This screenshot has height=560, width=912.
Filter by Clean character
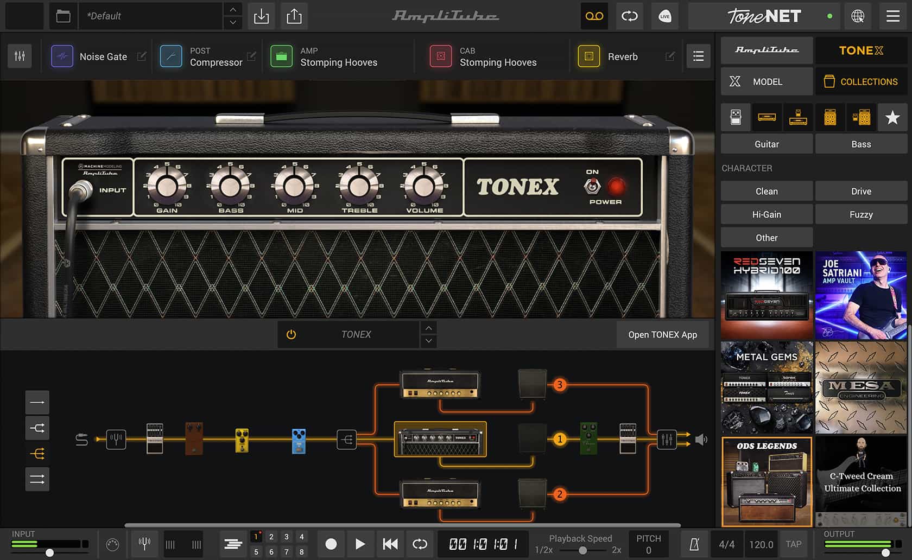[x=766, y=191]
